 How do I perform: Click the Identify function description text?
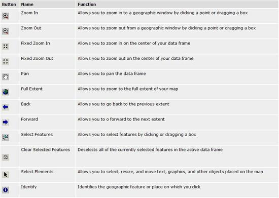(139, 187)
